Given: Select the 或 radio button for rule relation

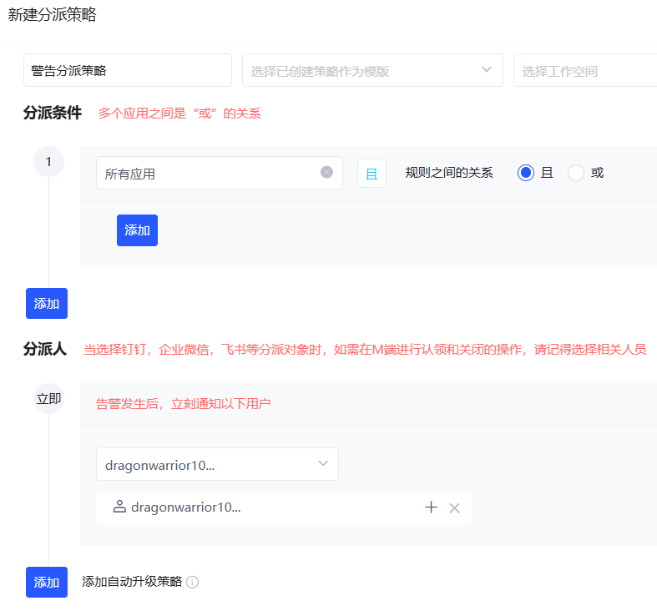Looking at the screenshot, I should [x=576, y=173].
